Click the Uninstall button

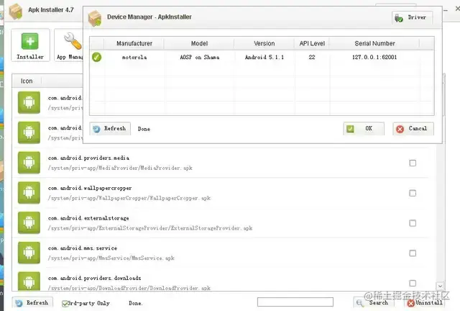coord(425,303)
